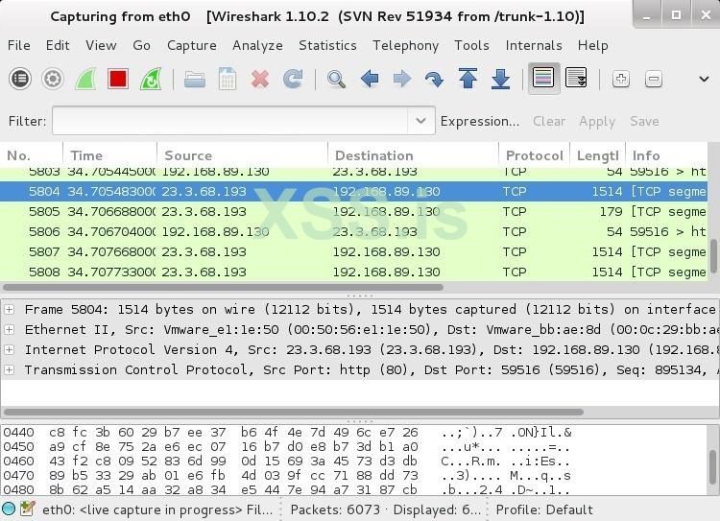Jump to the last packet icon
Viewport: 720px width, 521px height.
point(500,79)
